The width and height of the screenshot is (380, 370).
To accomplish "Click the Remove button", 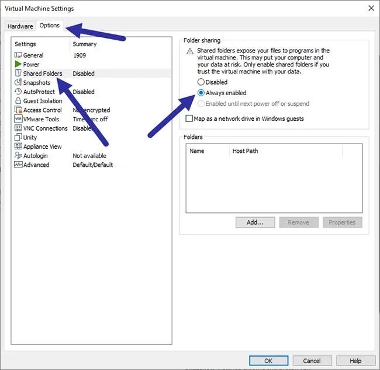I will 299,222.
